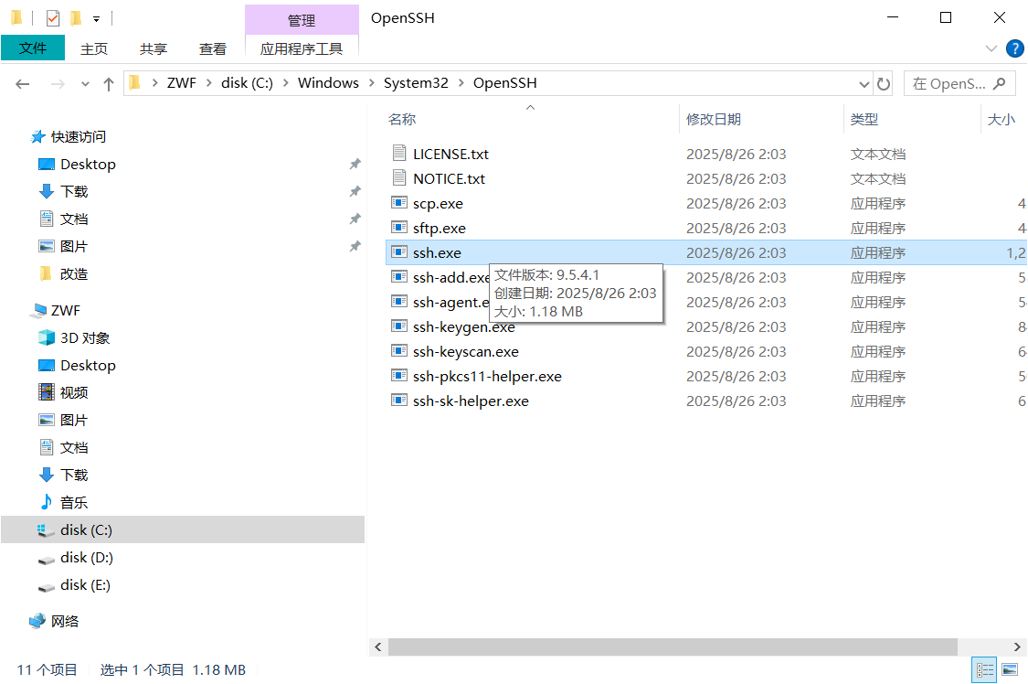
Task: Click ZWF in the address breadcrumb
Action: (x=182, y=82)
